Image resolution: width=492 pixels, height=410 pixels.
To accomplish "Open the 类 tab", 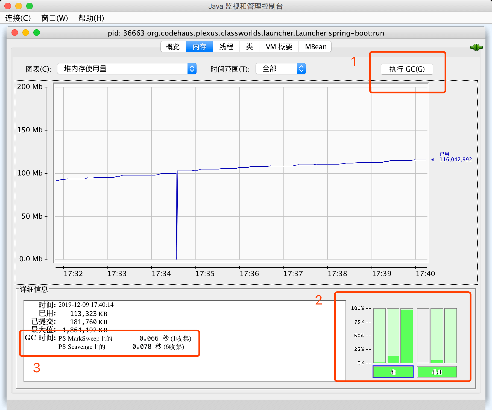I will [x=249, y=47].
